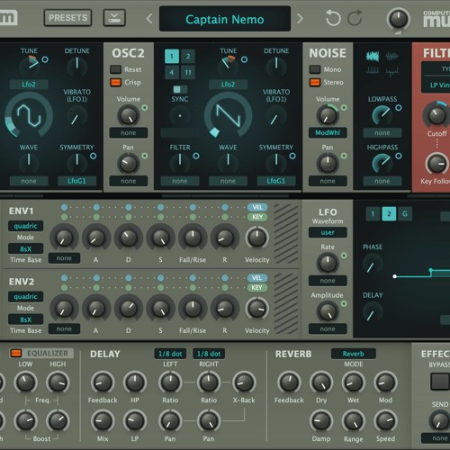Adjust the Noise HIGHPASS knob

[382, 164]
